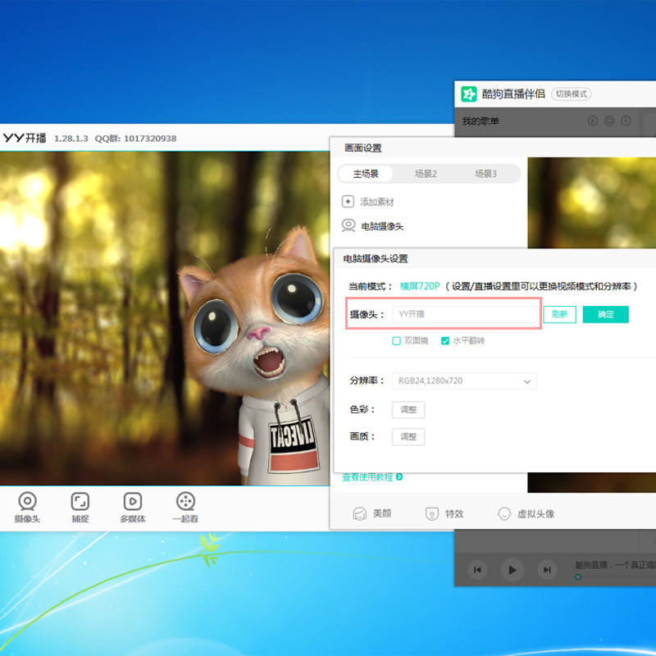The image size is (656, 656).
Task: Switch to the 场景2 tab
Action: click(426, 174)
